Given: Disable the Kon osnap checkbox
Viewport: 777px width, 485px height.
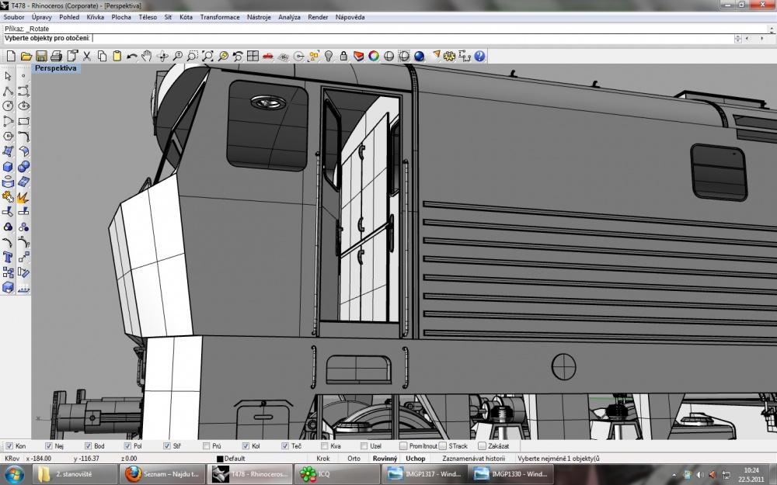Looking at the screenshot, I should (9, 446).
